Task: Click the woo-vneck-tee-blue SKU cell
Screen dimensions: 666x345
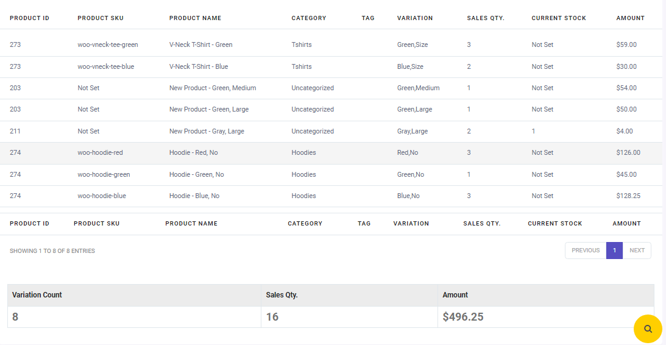Action: (106, 66)
